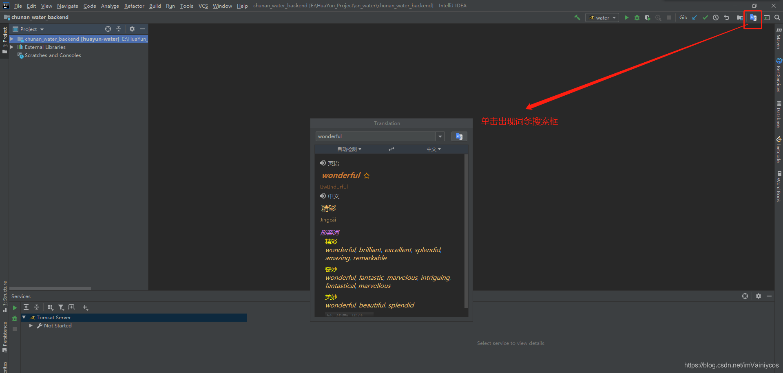The height and width of the screenshot is (373, 783).
Task: Click Expand All in the Services toolbar
Action: click(26, 307)
